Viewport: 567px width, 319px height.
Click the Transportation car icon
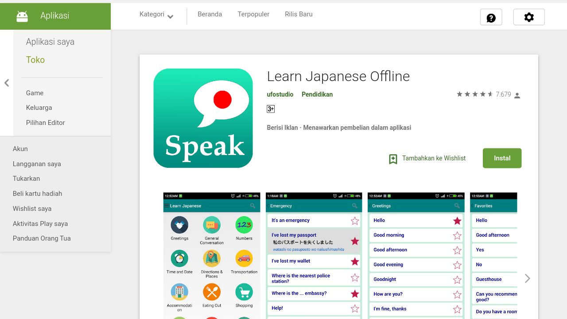coord(244,259)
